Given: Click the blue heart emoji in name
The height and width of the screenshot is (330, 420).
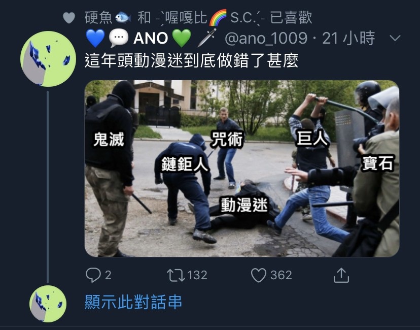Looking at the screenshot, I should click(x=95, y=38).
